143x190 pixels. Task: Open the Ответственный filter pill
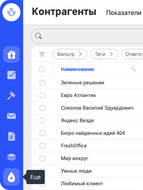click(x=132, y=54)
